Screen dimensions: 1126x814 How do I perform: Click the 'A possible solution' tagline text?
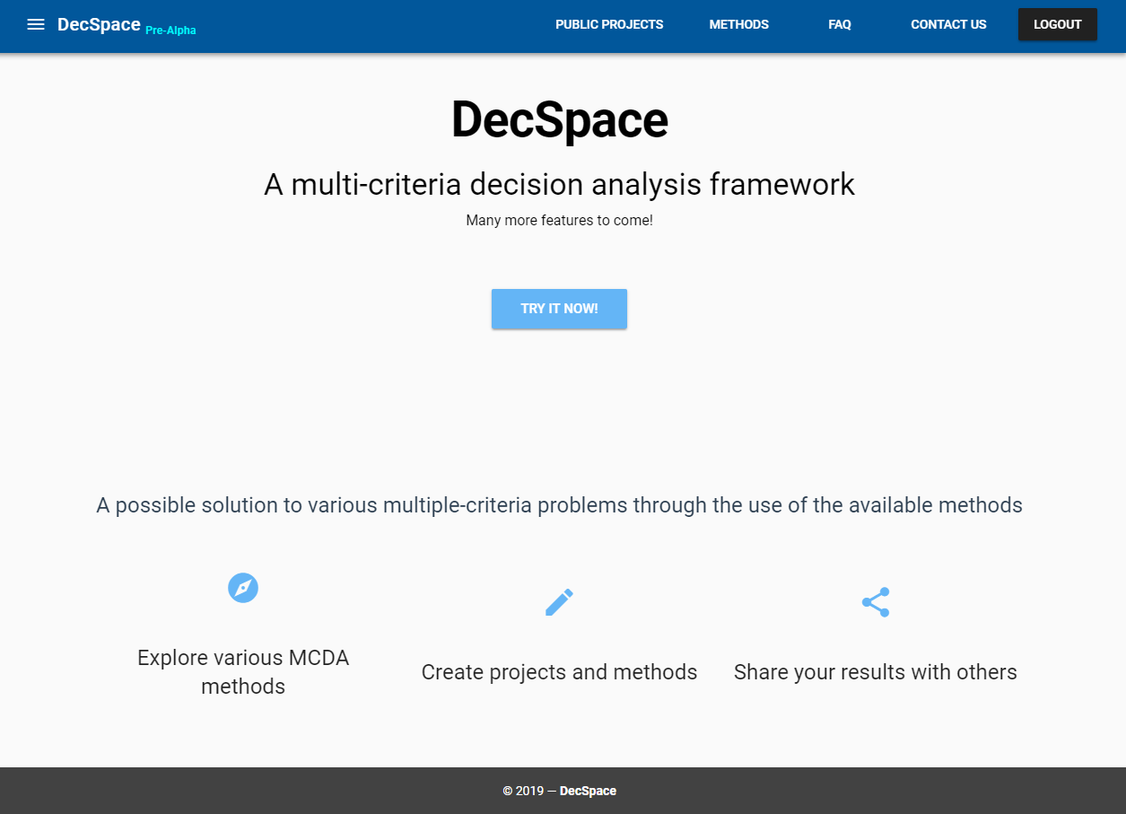559,505
